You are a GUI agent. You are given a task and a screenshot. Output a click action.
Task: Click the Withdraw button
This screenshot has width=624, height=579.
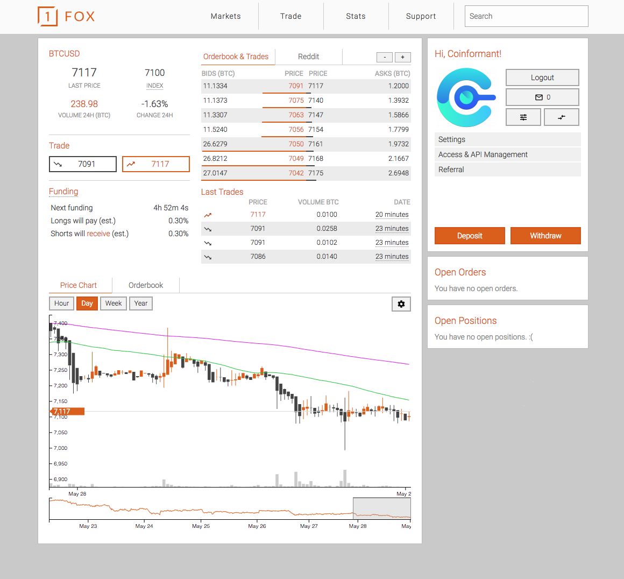pyautogui.click(x=545, y=236)
